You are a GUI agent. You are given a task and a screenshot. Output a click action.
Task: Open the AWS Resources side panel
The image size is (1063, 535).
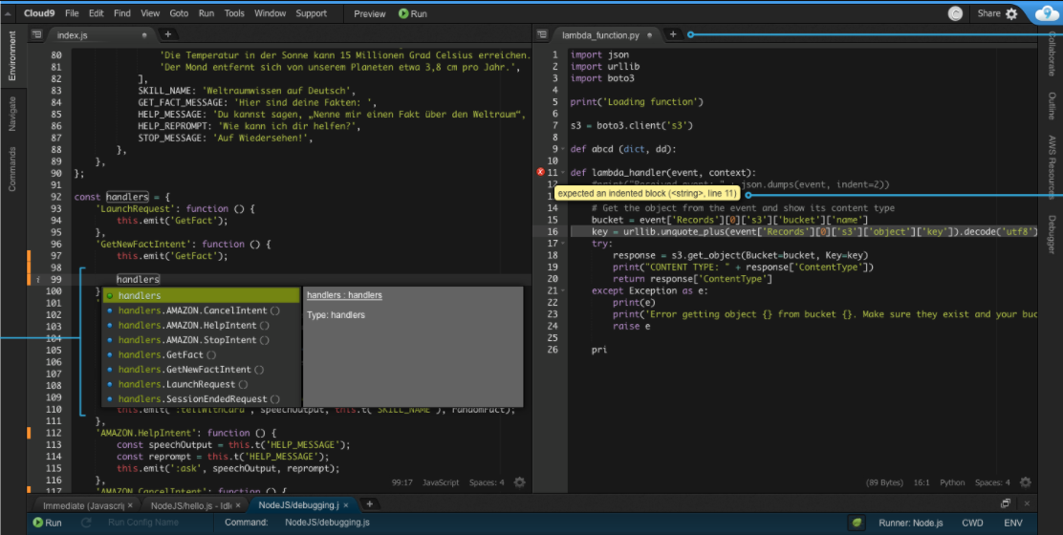pyautogui.click(x=1052, y=168)
